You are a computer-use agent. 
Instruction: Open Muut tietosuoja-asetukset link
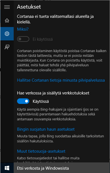(41, 151)
